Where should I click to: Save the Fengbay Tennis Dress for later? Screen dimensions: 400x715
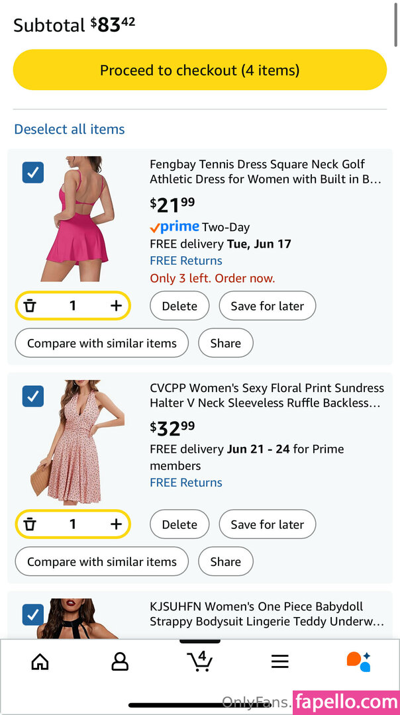[267, 306]
